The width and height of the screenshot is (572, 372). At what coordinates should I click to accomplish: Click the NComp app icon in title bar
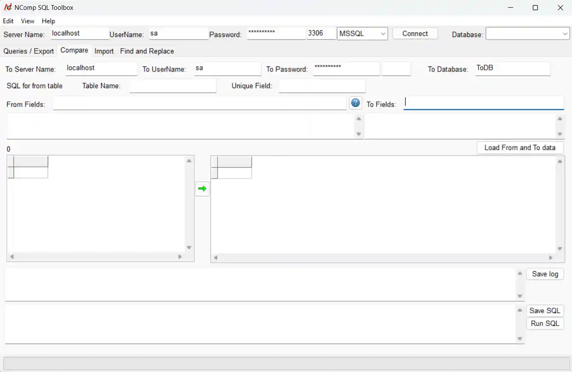8,7
